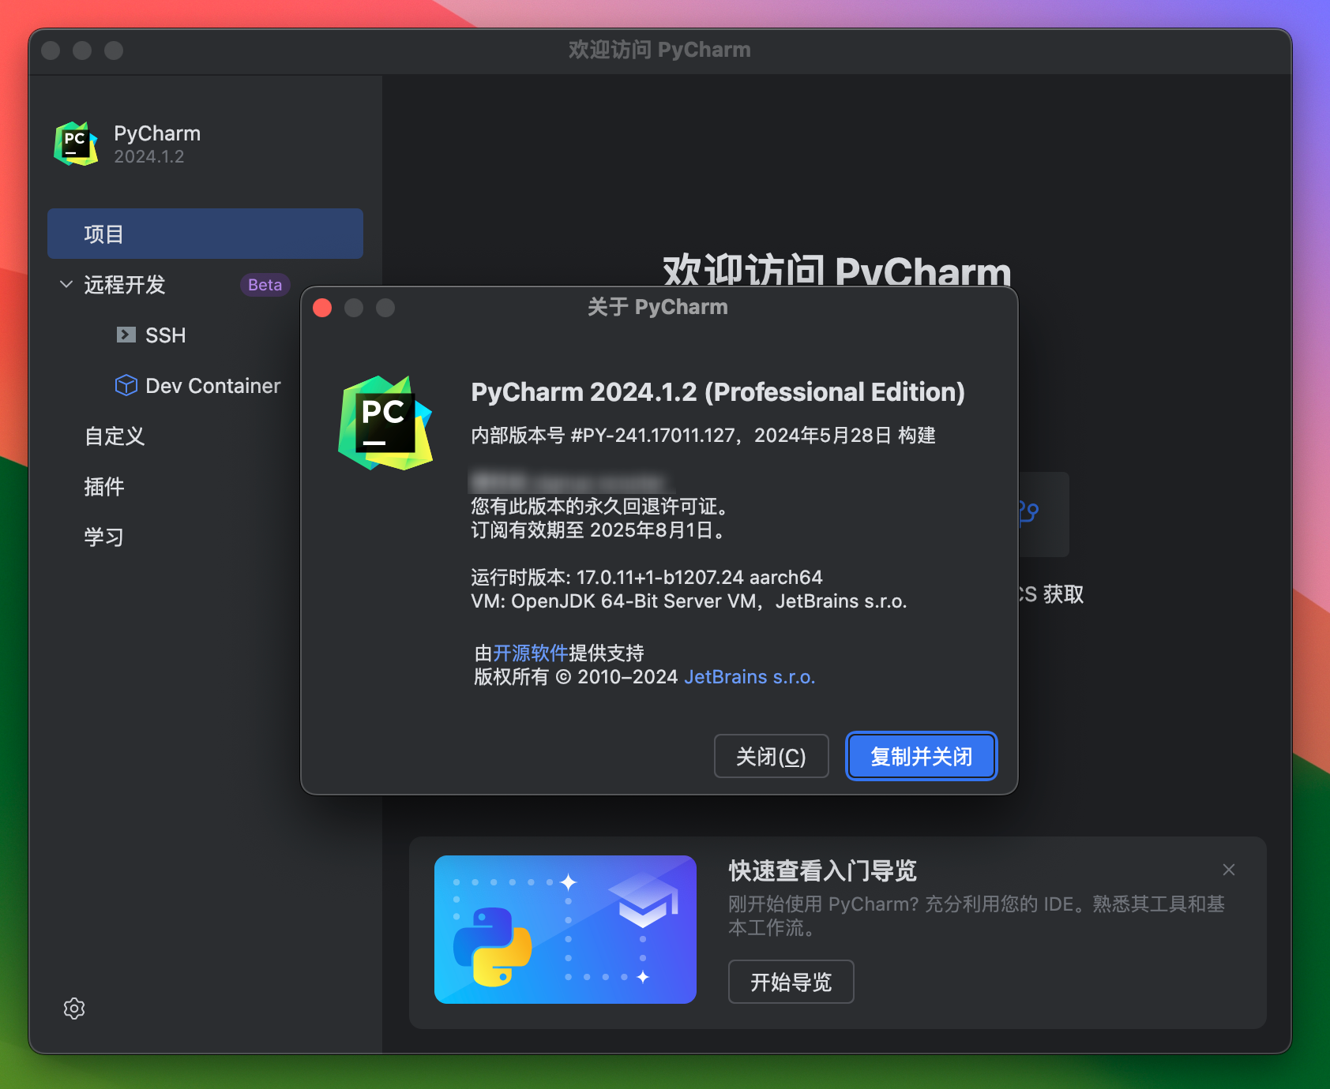The width and height of the screenshot is (1330, 1089).
Task: Open the 开源软件 link
Action: coord(531,653)
